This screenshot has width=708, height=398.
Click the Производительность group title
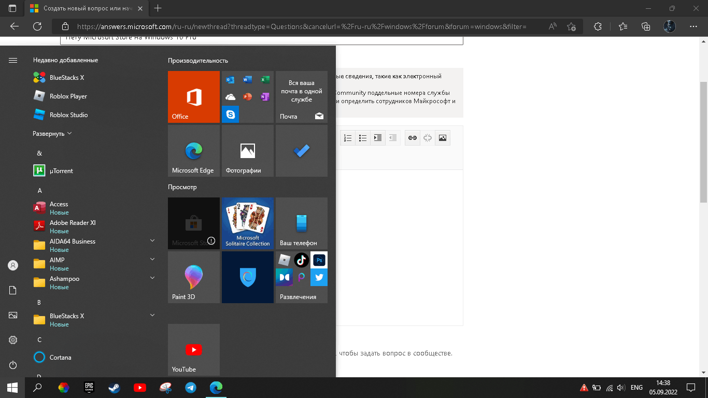tap(198, 61)
